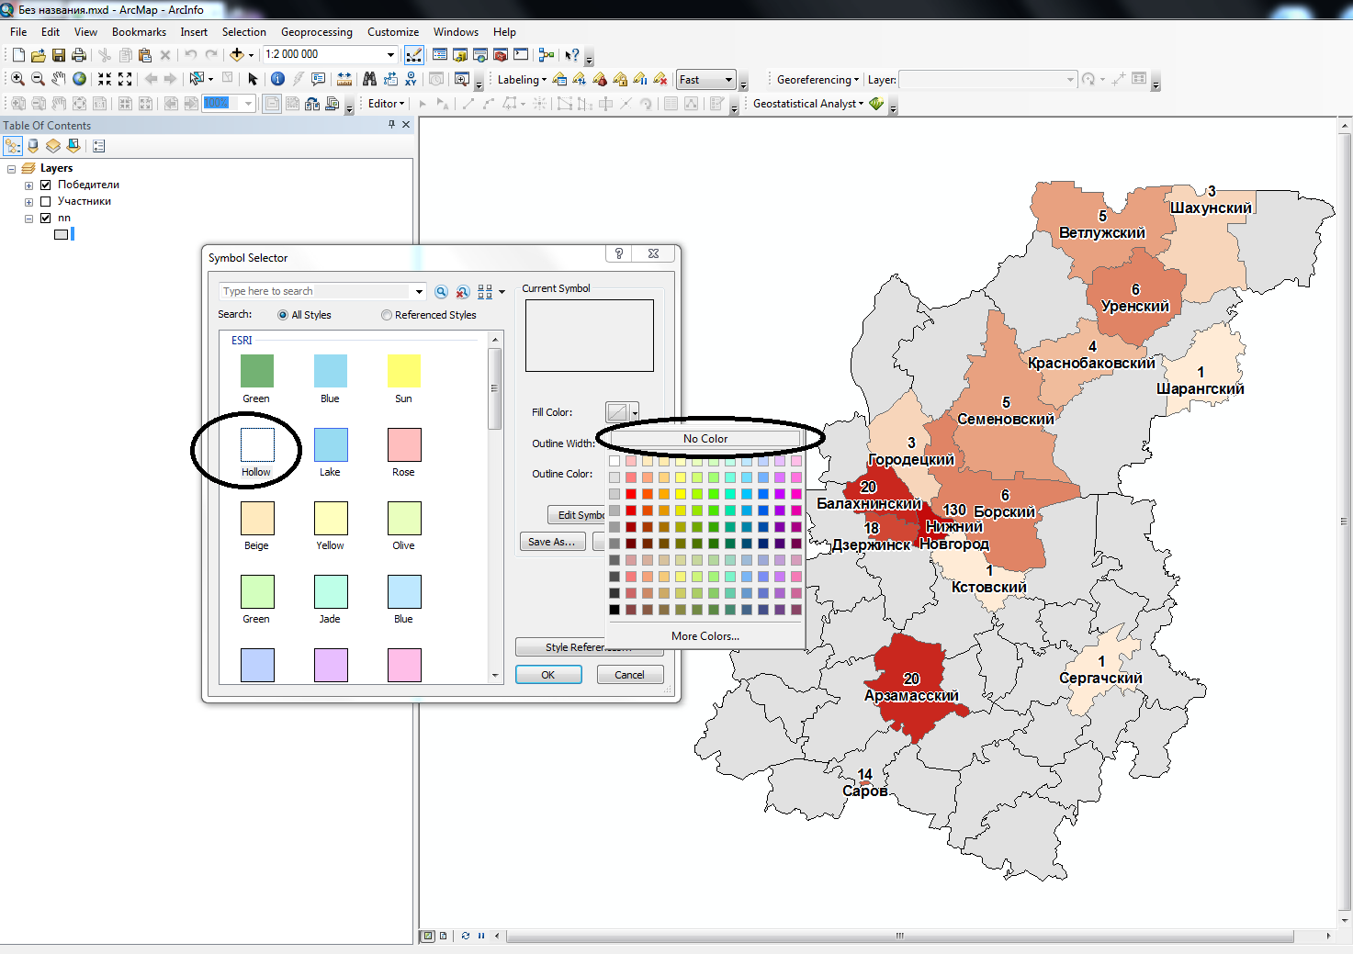Click the Print icon in toolbar
The width and height of the screenshot is (1353, 954).
[79, 55]
